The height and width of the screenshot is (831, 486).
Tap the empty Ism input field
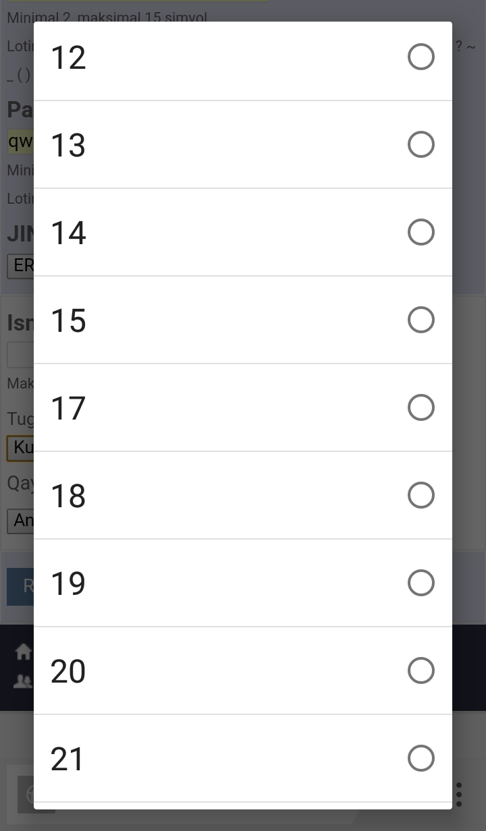point(20,355)
